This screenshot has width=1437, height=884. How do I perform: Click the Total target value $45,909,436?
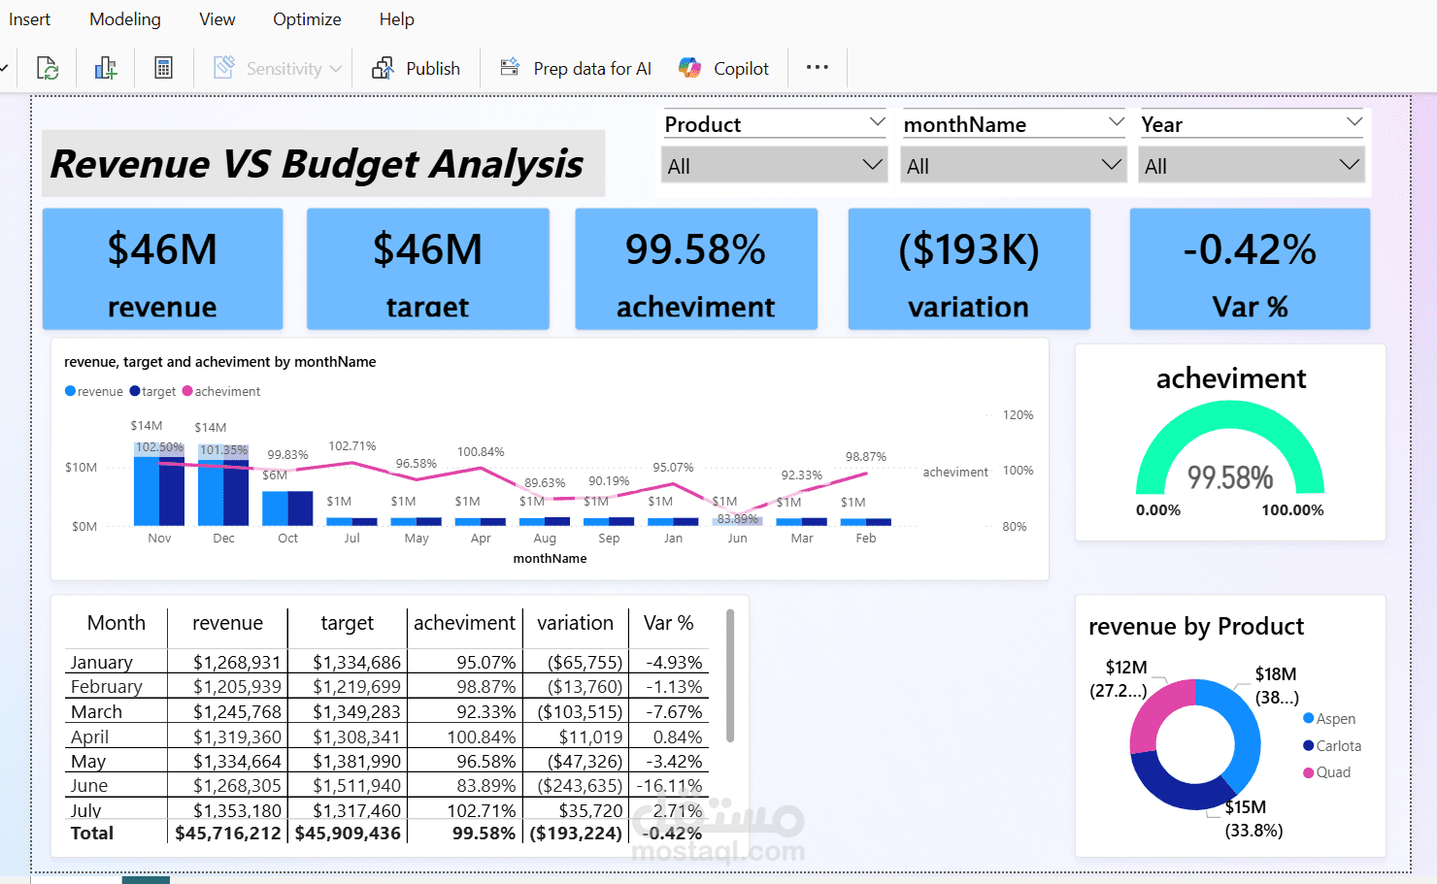pyautogui.click(x=348, y=833)
